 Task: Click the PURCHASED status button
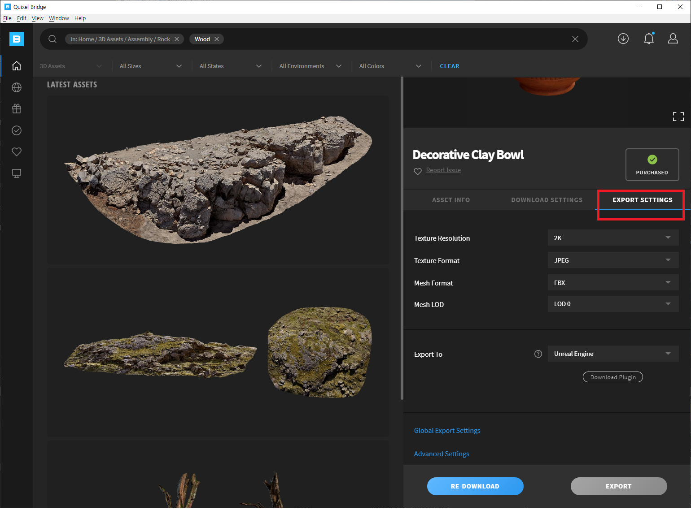pyautogui.click(x=652, y=164)
